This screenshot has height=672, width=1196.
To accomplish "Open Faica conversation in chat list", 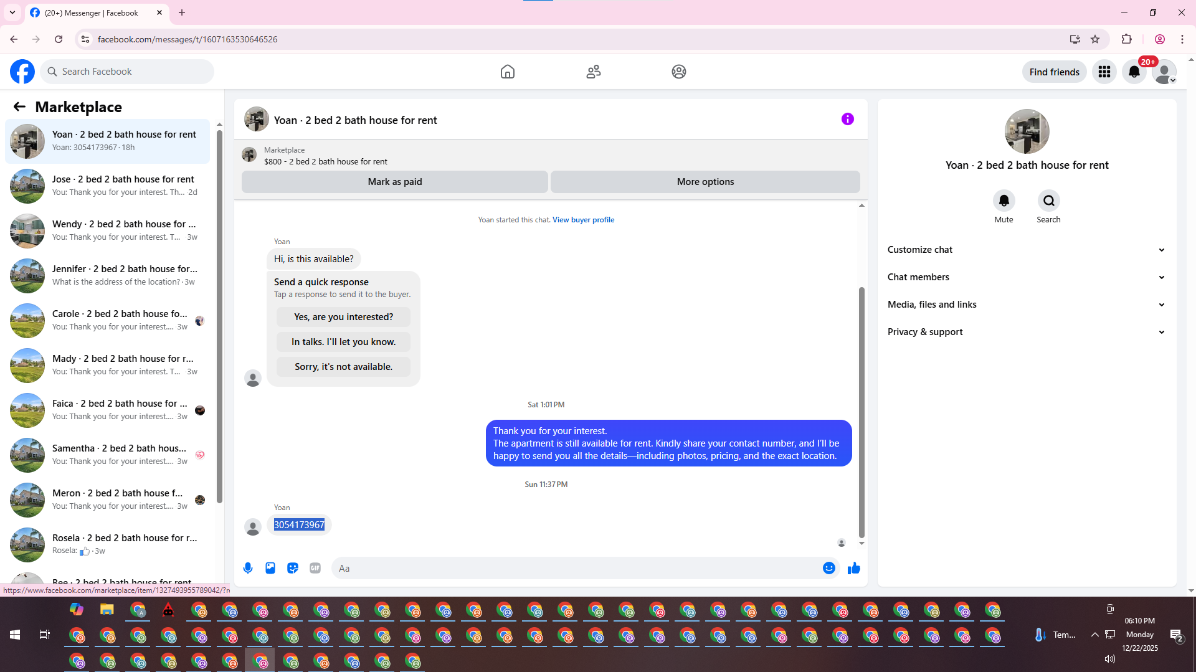I will tap(107, 410).
